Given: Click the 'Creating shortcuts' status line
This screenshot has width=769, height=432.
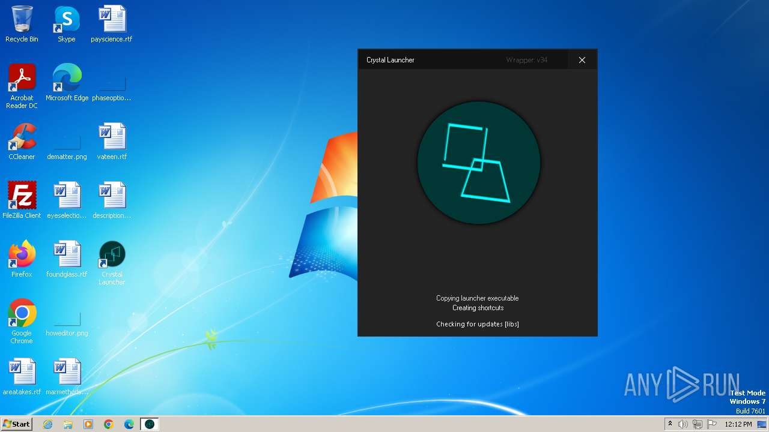Looking at the screenshot, I should click(x=478, y=308).
